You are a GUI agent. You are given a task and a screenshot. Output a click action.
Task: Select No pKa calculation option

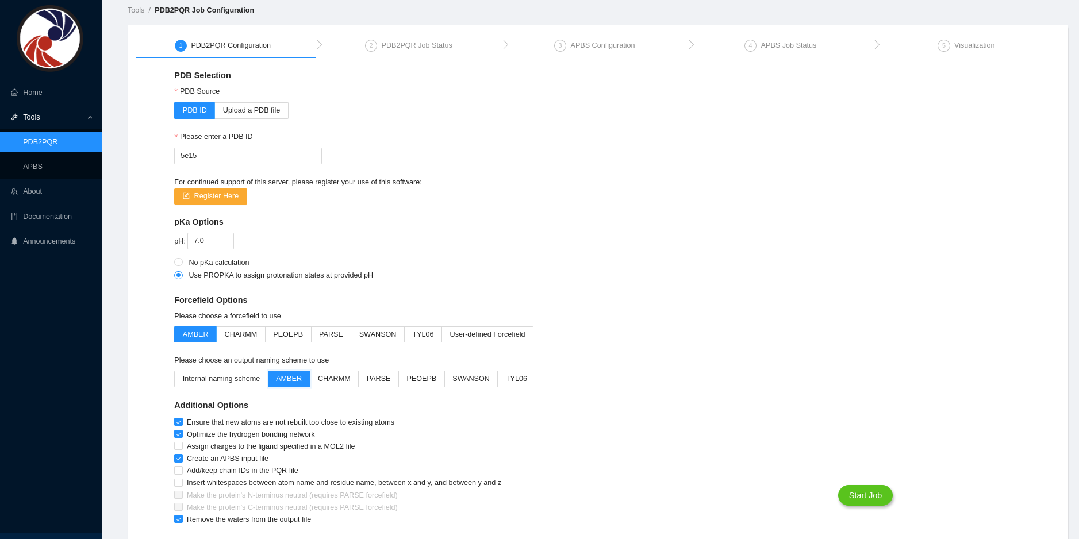pyautogui.click(x=179, y=262)
